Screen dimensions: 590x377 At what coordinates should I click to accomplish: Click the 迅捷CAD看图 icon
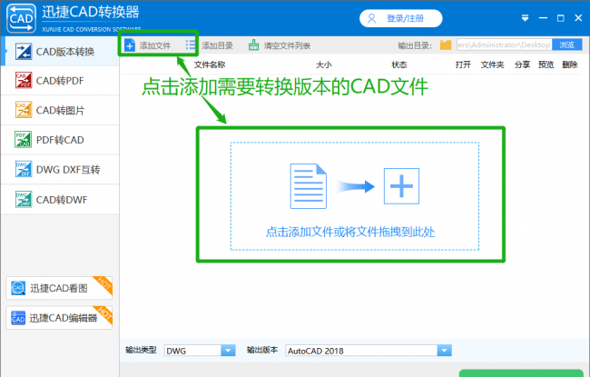pyautogui.click(x=18, y=288)
